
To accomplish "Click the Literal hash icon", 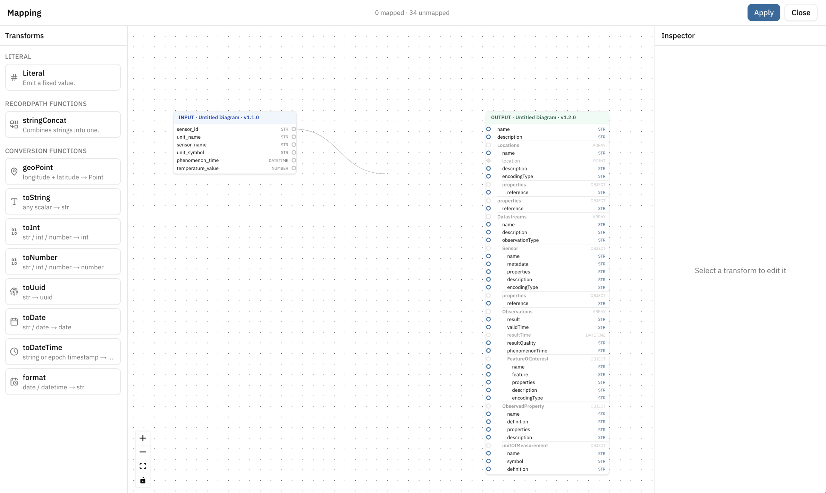I will tap(14, 77).
